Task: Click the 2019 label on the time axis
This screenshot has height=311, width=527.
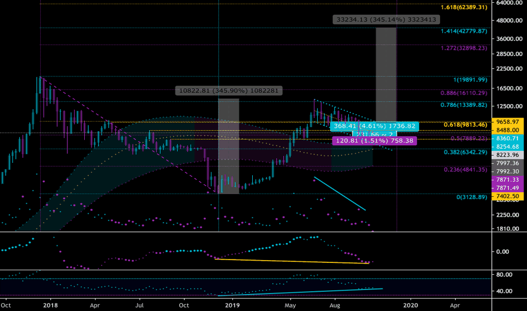Action: point(232,305)
